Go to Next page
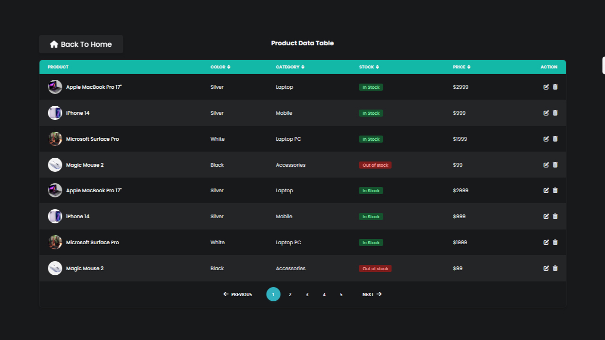This screenshot has width=605, height=340. (x=372, y=295)
